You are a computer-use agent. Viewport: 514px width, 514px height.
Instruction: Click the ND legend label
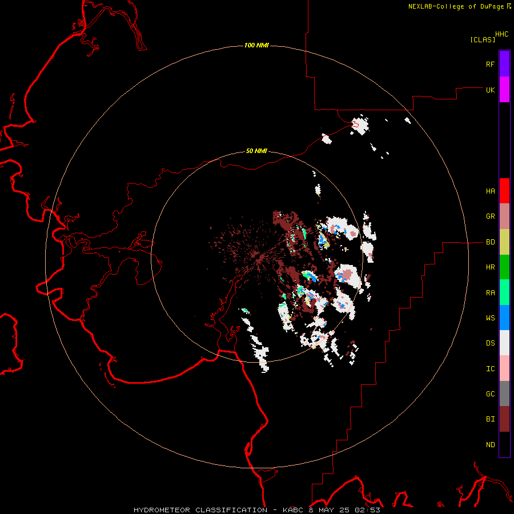(x=490, y=445)
